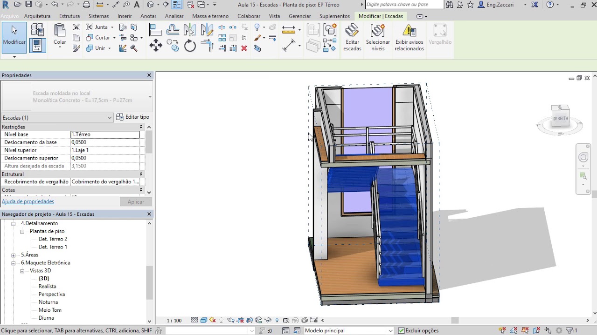Screen dimensions: 597x335
Task: Expand the 5.Áreas tree node
Action: 14,255
